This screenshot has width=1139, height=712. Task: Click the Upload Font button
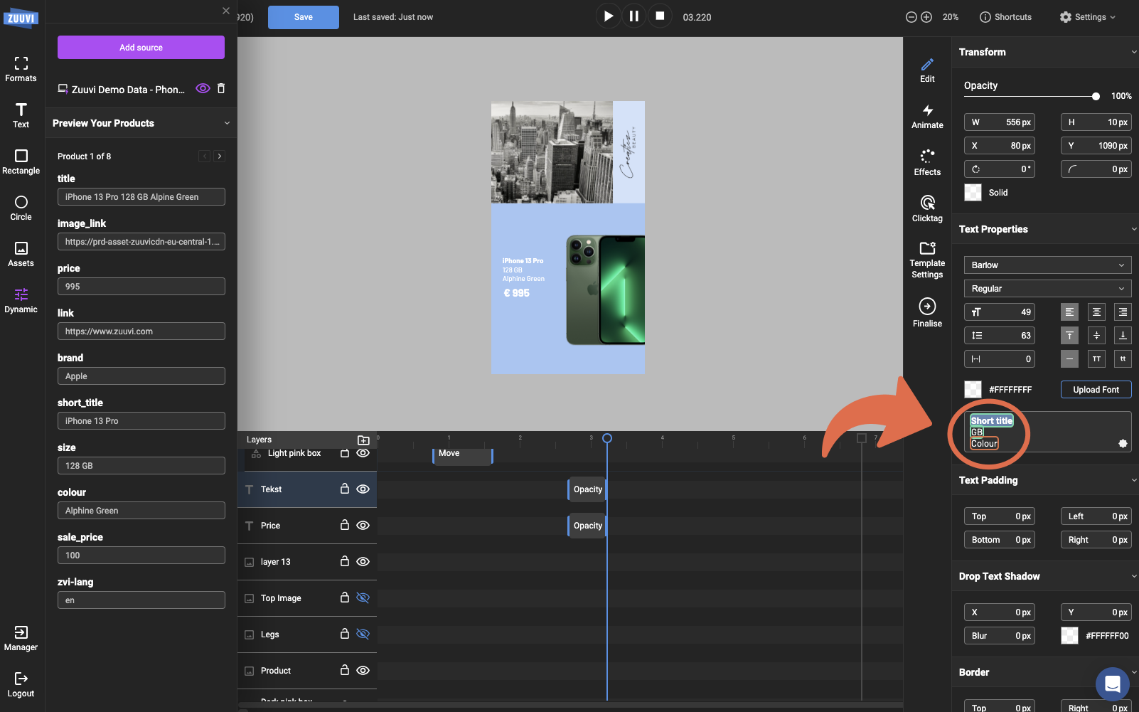(1095, 389)
